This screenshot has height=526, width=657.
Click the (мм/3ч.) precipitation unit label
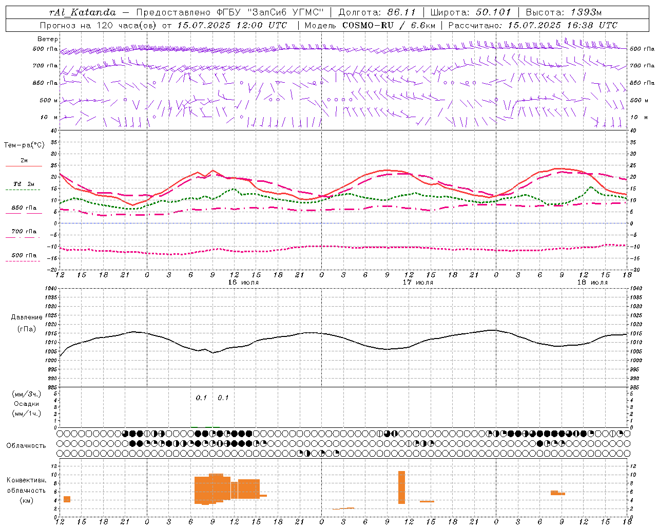point(27,394)
